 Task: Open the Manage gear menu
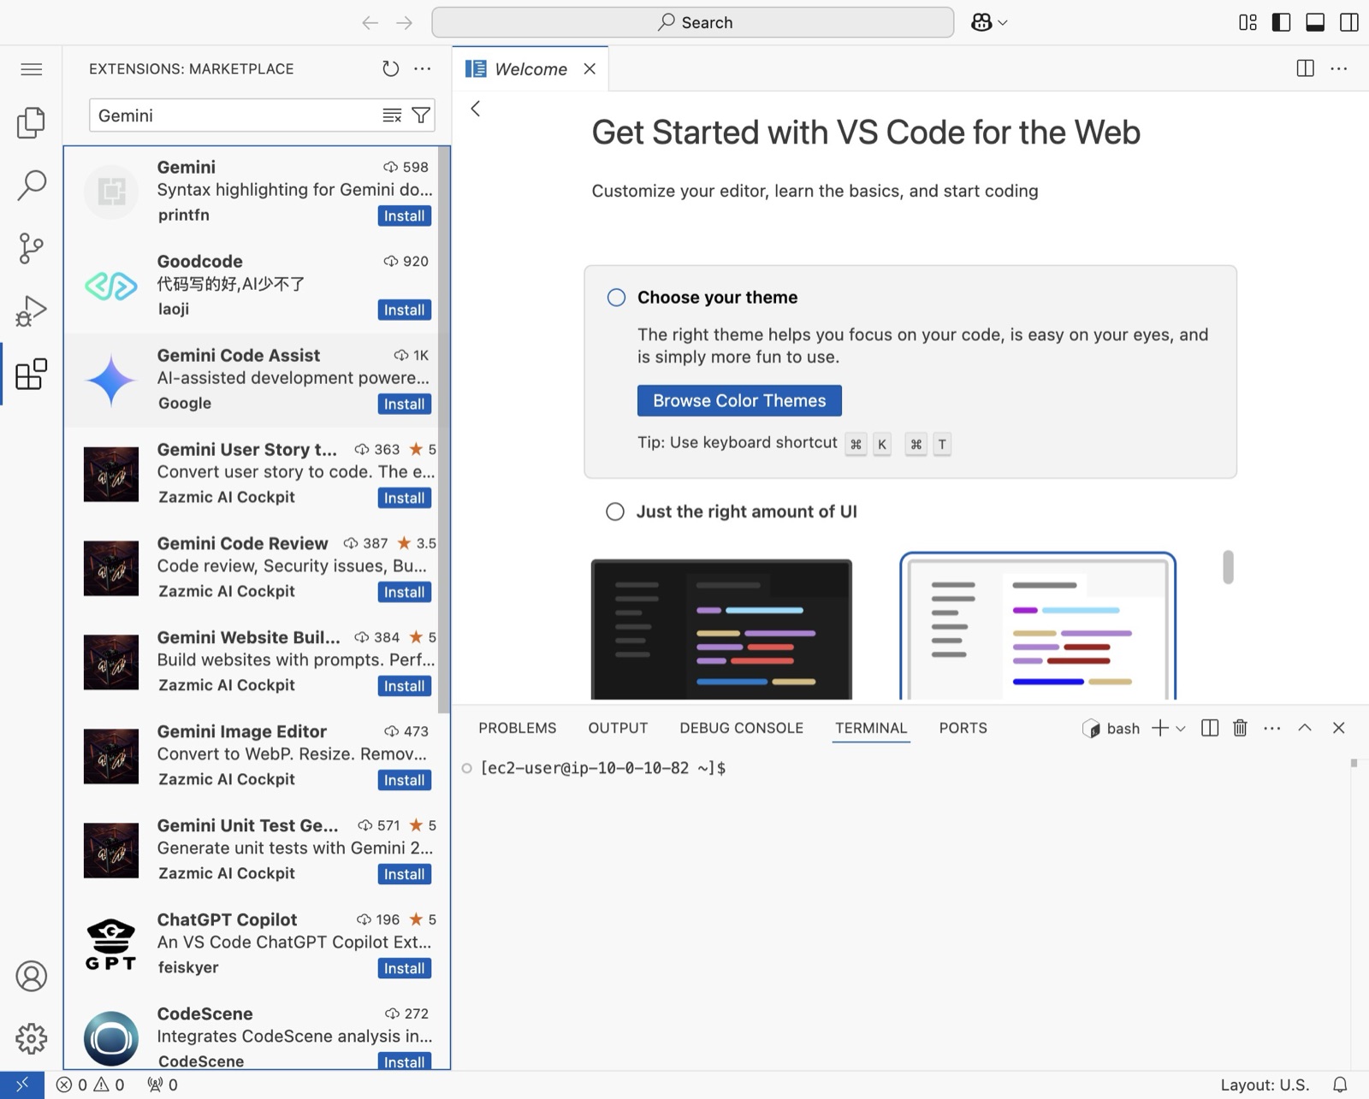coord(32,1038)
